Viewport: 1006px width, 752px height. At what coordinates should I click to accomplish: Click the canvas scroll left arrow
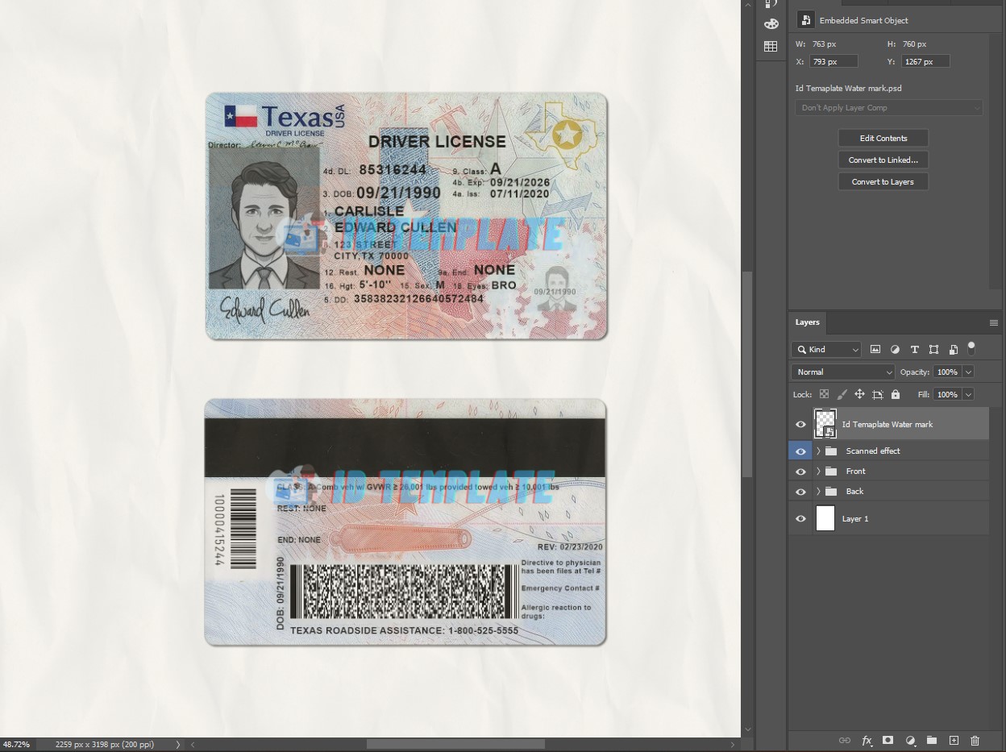coord(193,745)
